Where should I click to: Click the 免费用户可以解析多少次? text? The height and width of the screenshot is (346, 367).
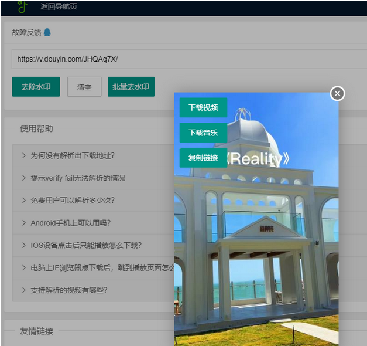pyautogui.click(x=73, y=201)
